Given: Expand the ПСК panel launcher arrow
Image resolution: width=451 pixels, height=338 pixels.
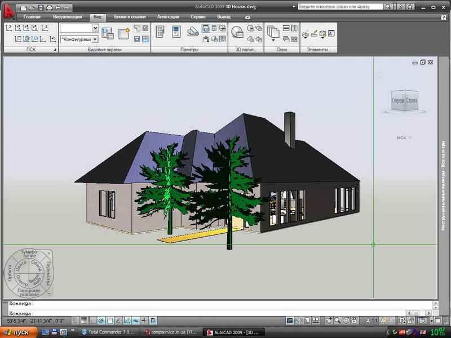Looking at the screenshot, I should click(55, 50).
